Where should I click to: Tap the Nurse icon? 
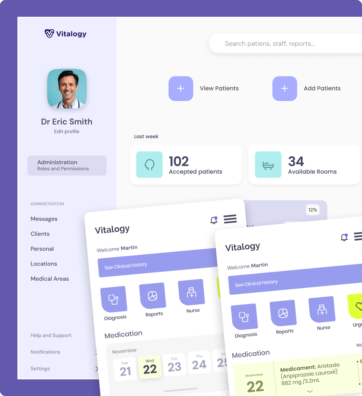pyautogui.click(x=192, y=292)
